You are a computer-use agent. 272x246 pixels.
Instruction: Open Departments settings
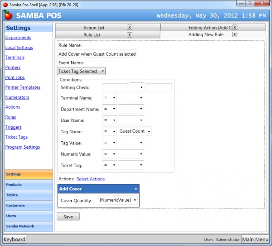pyautogui.click(x=18, y=38)
